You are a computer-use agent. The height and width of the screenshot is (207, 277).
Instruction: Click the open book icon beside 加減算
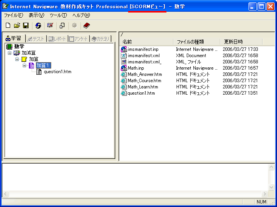pos(17,53)
